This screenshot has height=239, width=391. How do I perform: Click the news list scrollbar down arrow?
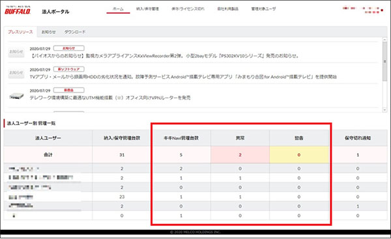tap(384, 110)
